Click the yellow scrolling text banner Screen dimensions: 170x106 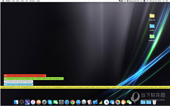coord(85,87)
